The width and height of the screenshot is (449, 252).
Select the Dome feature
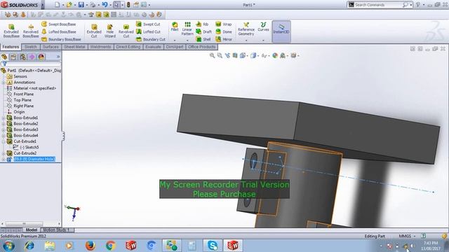click(x=224, y=31)
